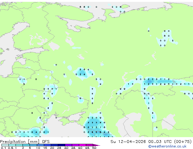Viewport: 193px width, 149px height.
Task: Click the 0.1–0.5 mm legend color box
Action: (x=5, y=145)
